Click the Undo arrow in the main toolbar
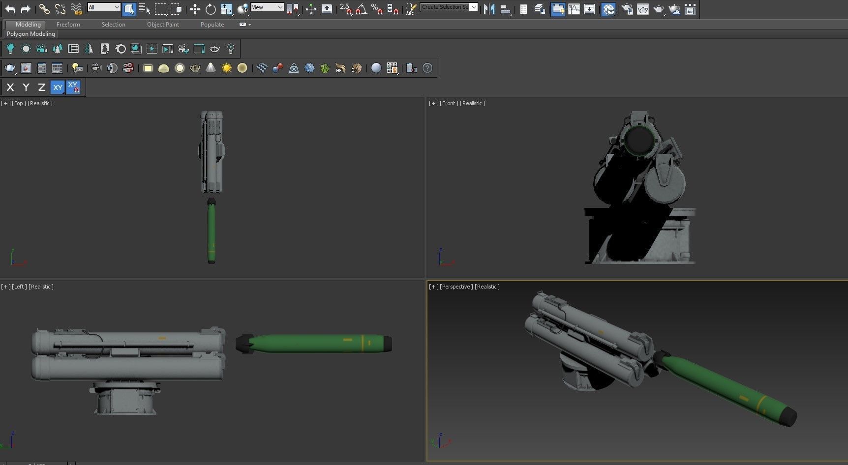 pos(10,9)
